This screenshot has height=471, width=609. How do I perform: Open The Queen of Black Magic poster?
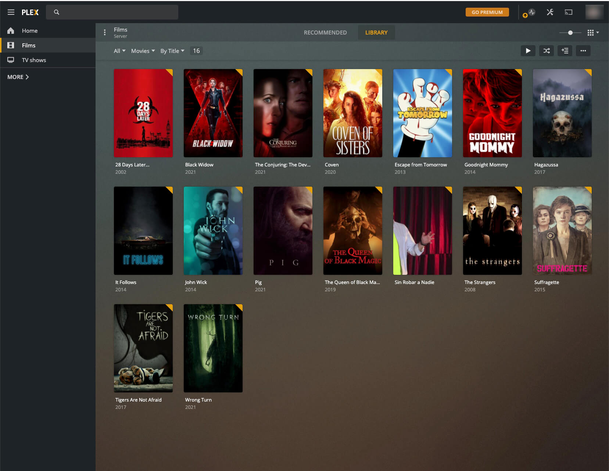point(353,231)
